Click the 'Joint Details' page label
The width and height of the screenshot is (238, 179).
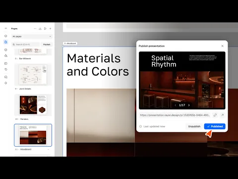[25, 89]
